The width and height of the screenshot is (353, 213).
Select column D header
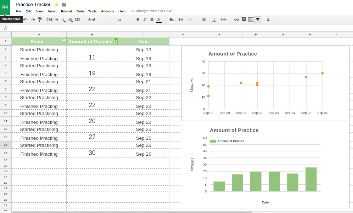183,35
